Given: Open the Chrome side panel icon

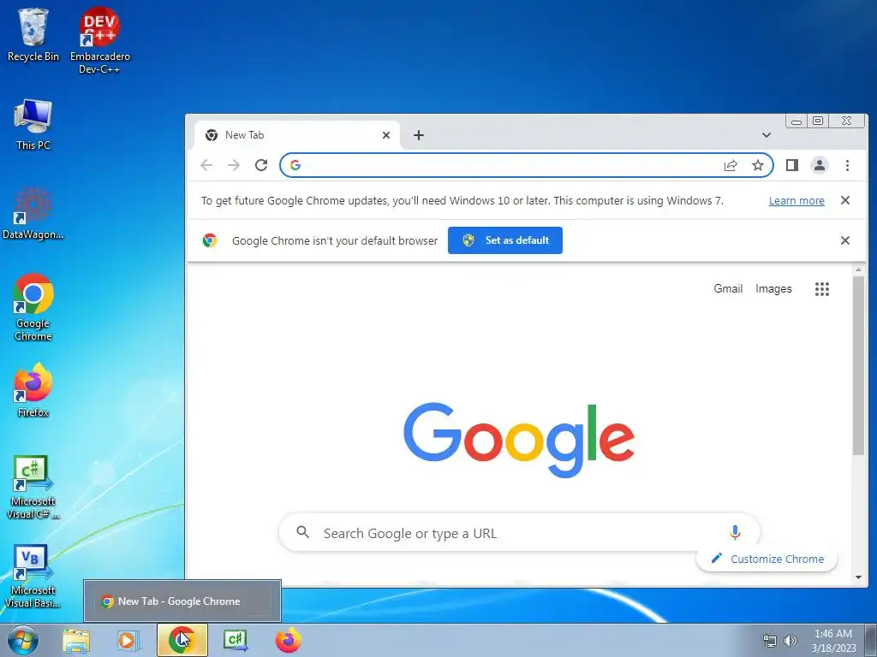Looking at the screenshot, I should click(792, 165).
